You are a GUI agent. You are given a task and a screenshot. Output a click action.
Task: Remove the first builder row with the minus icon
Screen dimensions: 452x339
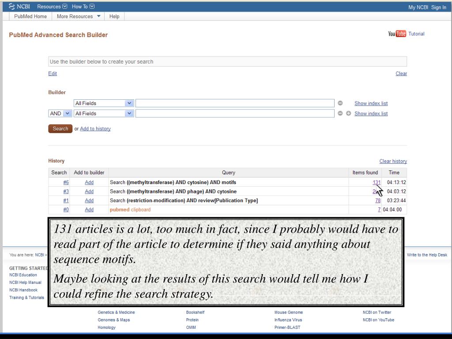tap(340, 103)
